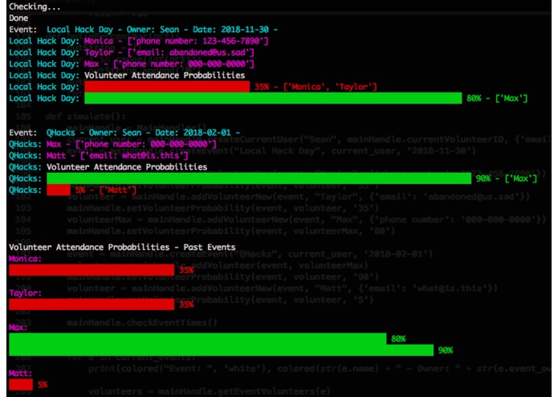Click the QHacks 'Volunteer Attendance Probabilities' heading
The image size is (558, 397).
click(127, 167)
